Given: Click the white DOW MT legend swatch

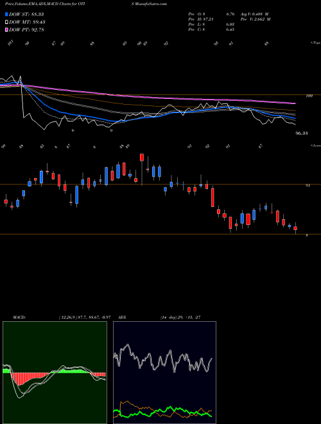Looking at the screenshot, I should click(7, 22).
